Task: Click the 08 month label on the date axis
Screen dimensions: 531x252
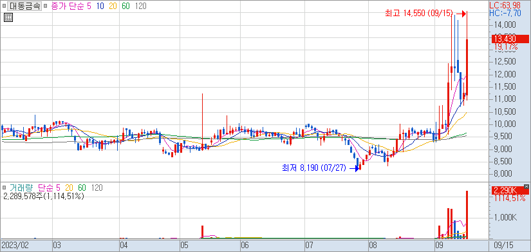Action: coord(373,245)
